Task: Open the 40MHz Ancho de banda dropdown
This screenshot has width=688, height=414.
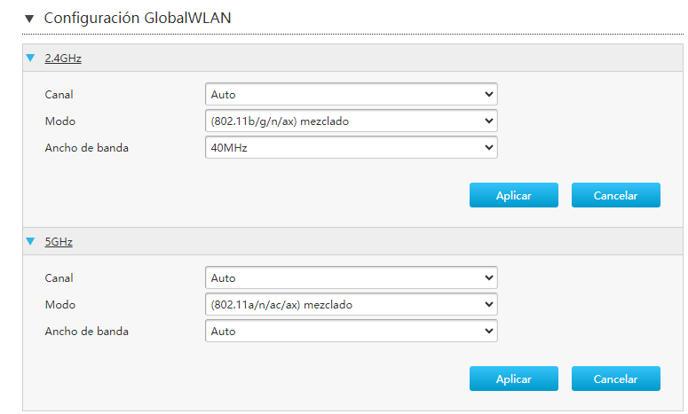Action: (351, 147)
